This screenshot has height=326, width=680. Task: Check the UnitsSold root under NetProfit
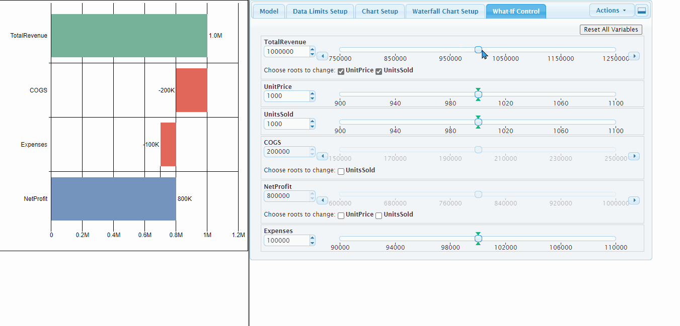pos(379,215)
